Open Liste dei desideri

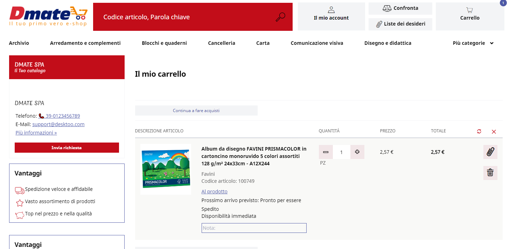coord(400,24)
